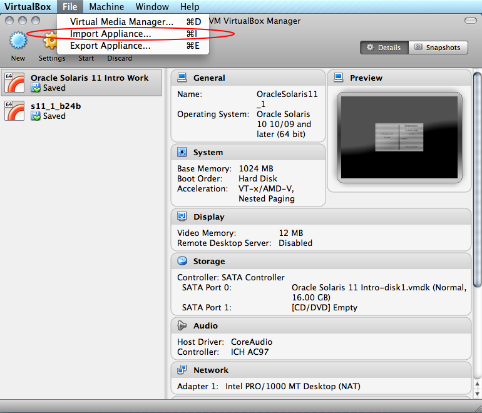Viewport: 482px width, 413px height.
Task: Click the Storage section disk icon
Action: pos(182,261)
